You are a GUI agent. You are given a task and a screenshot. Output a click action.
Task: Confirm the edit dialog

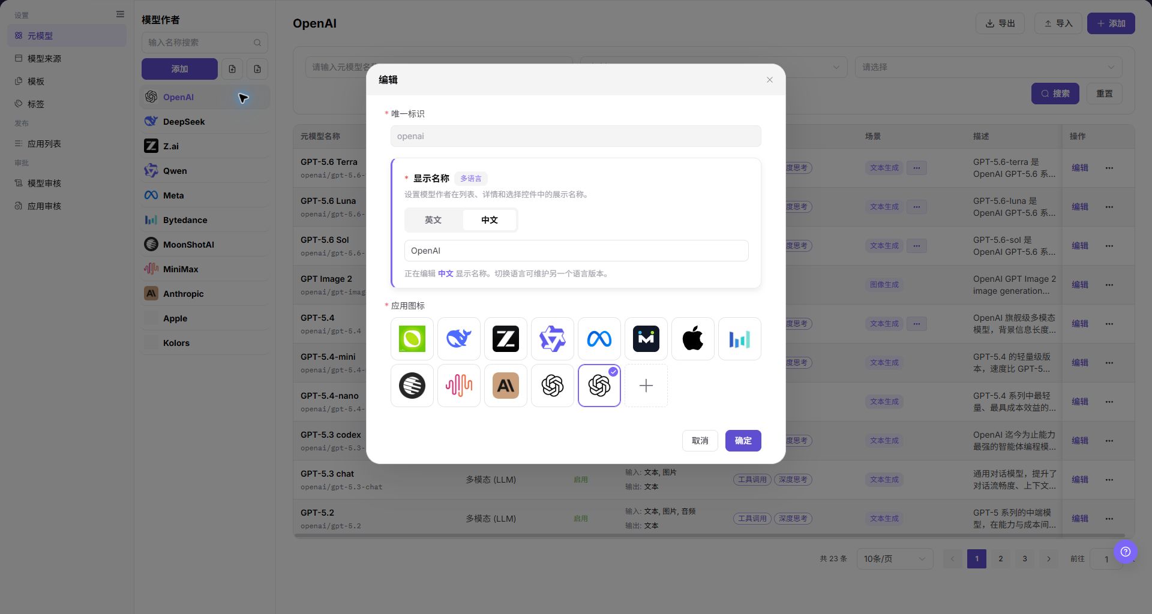tap(743, 441)
